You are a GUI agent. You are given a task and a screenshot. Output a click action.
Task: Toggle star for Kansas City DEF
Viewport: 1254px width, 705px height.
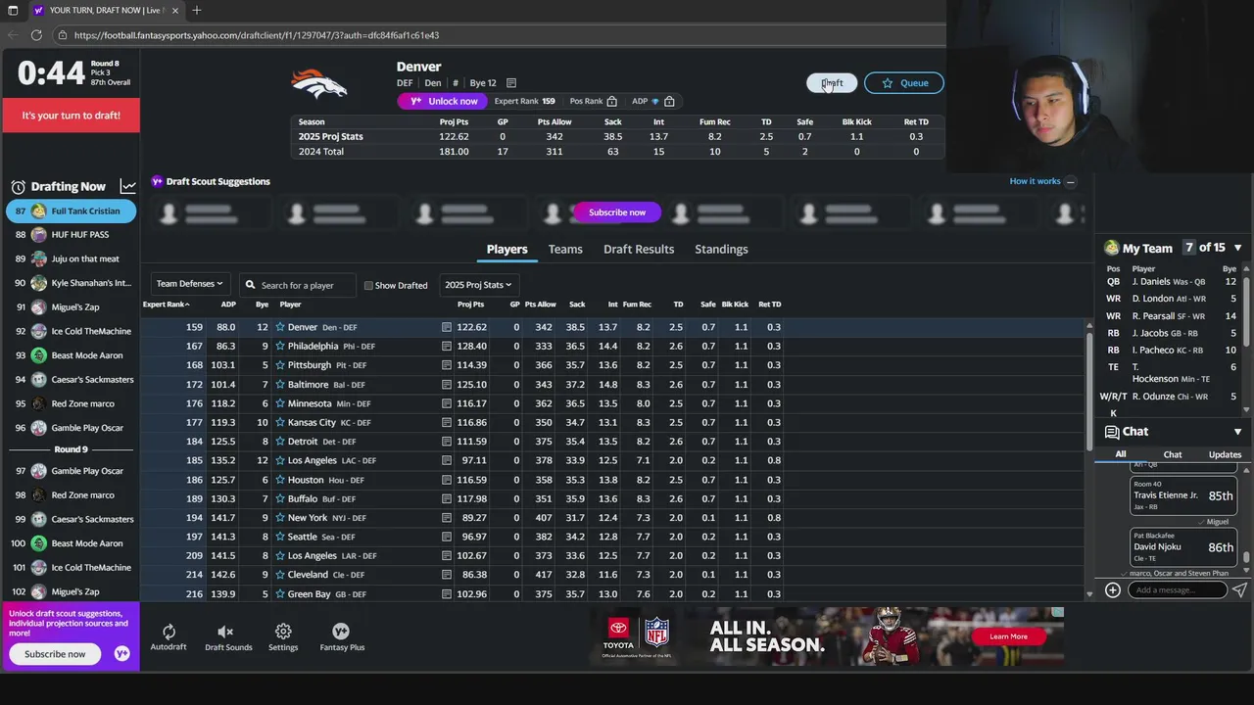point(279,423)
